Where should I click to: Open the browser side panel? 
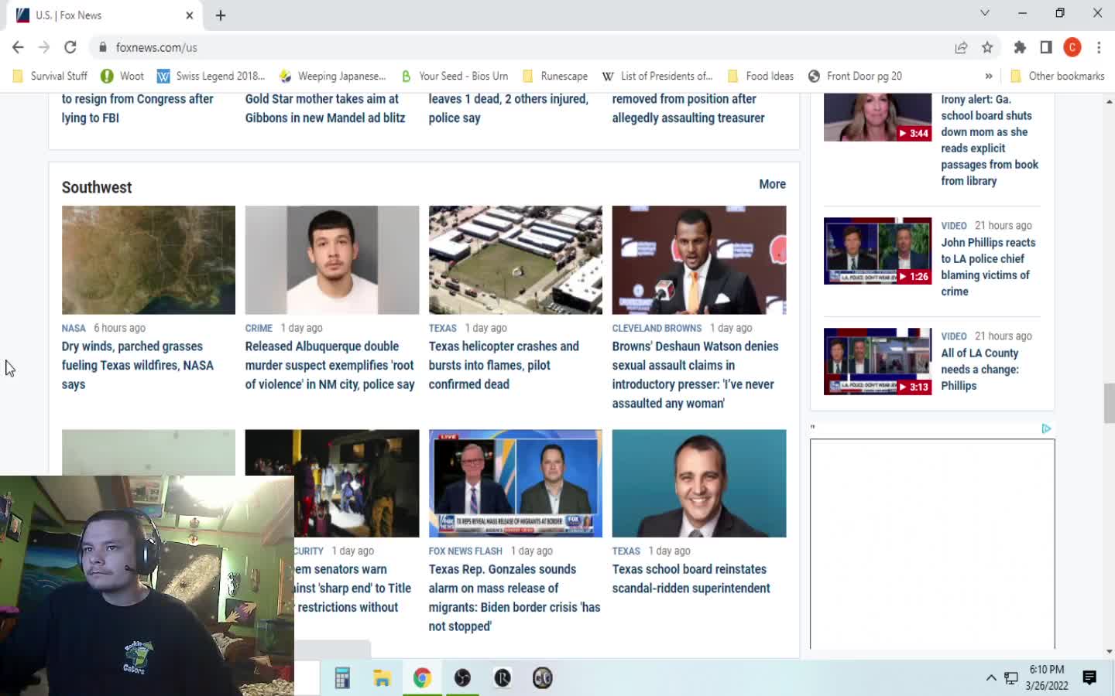click(1046, 47)
